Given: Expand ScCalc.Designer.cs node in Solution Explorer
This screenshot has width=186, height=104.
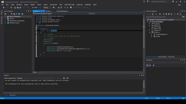Looking at the screenshot, I should point(152,34).
